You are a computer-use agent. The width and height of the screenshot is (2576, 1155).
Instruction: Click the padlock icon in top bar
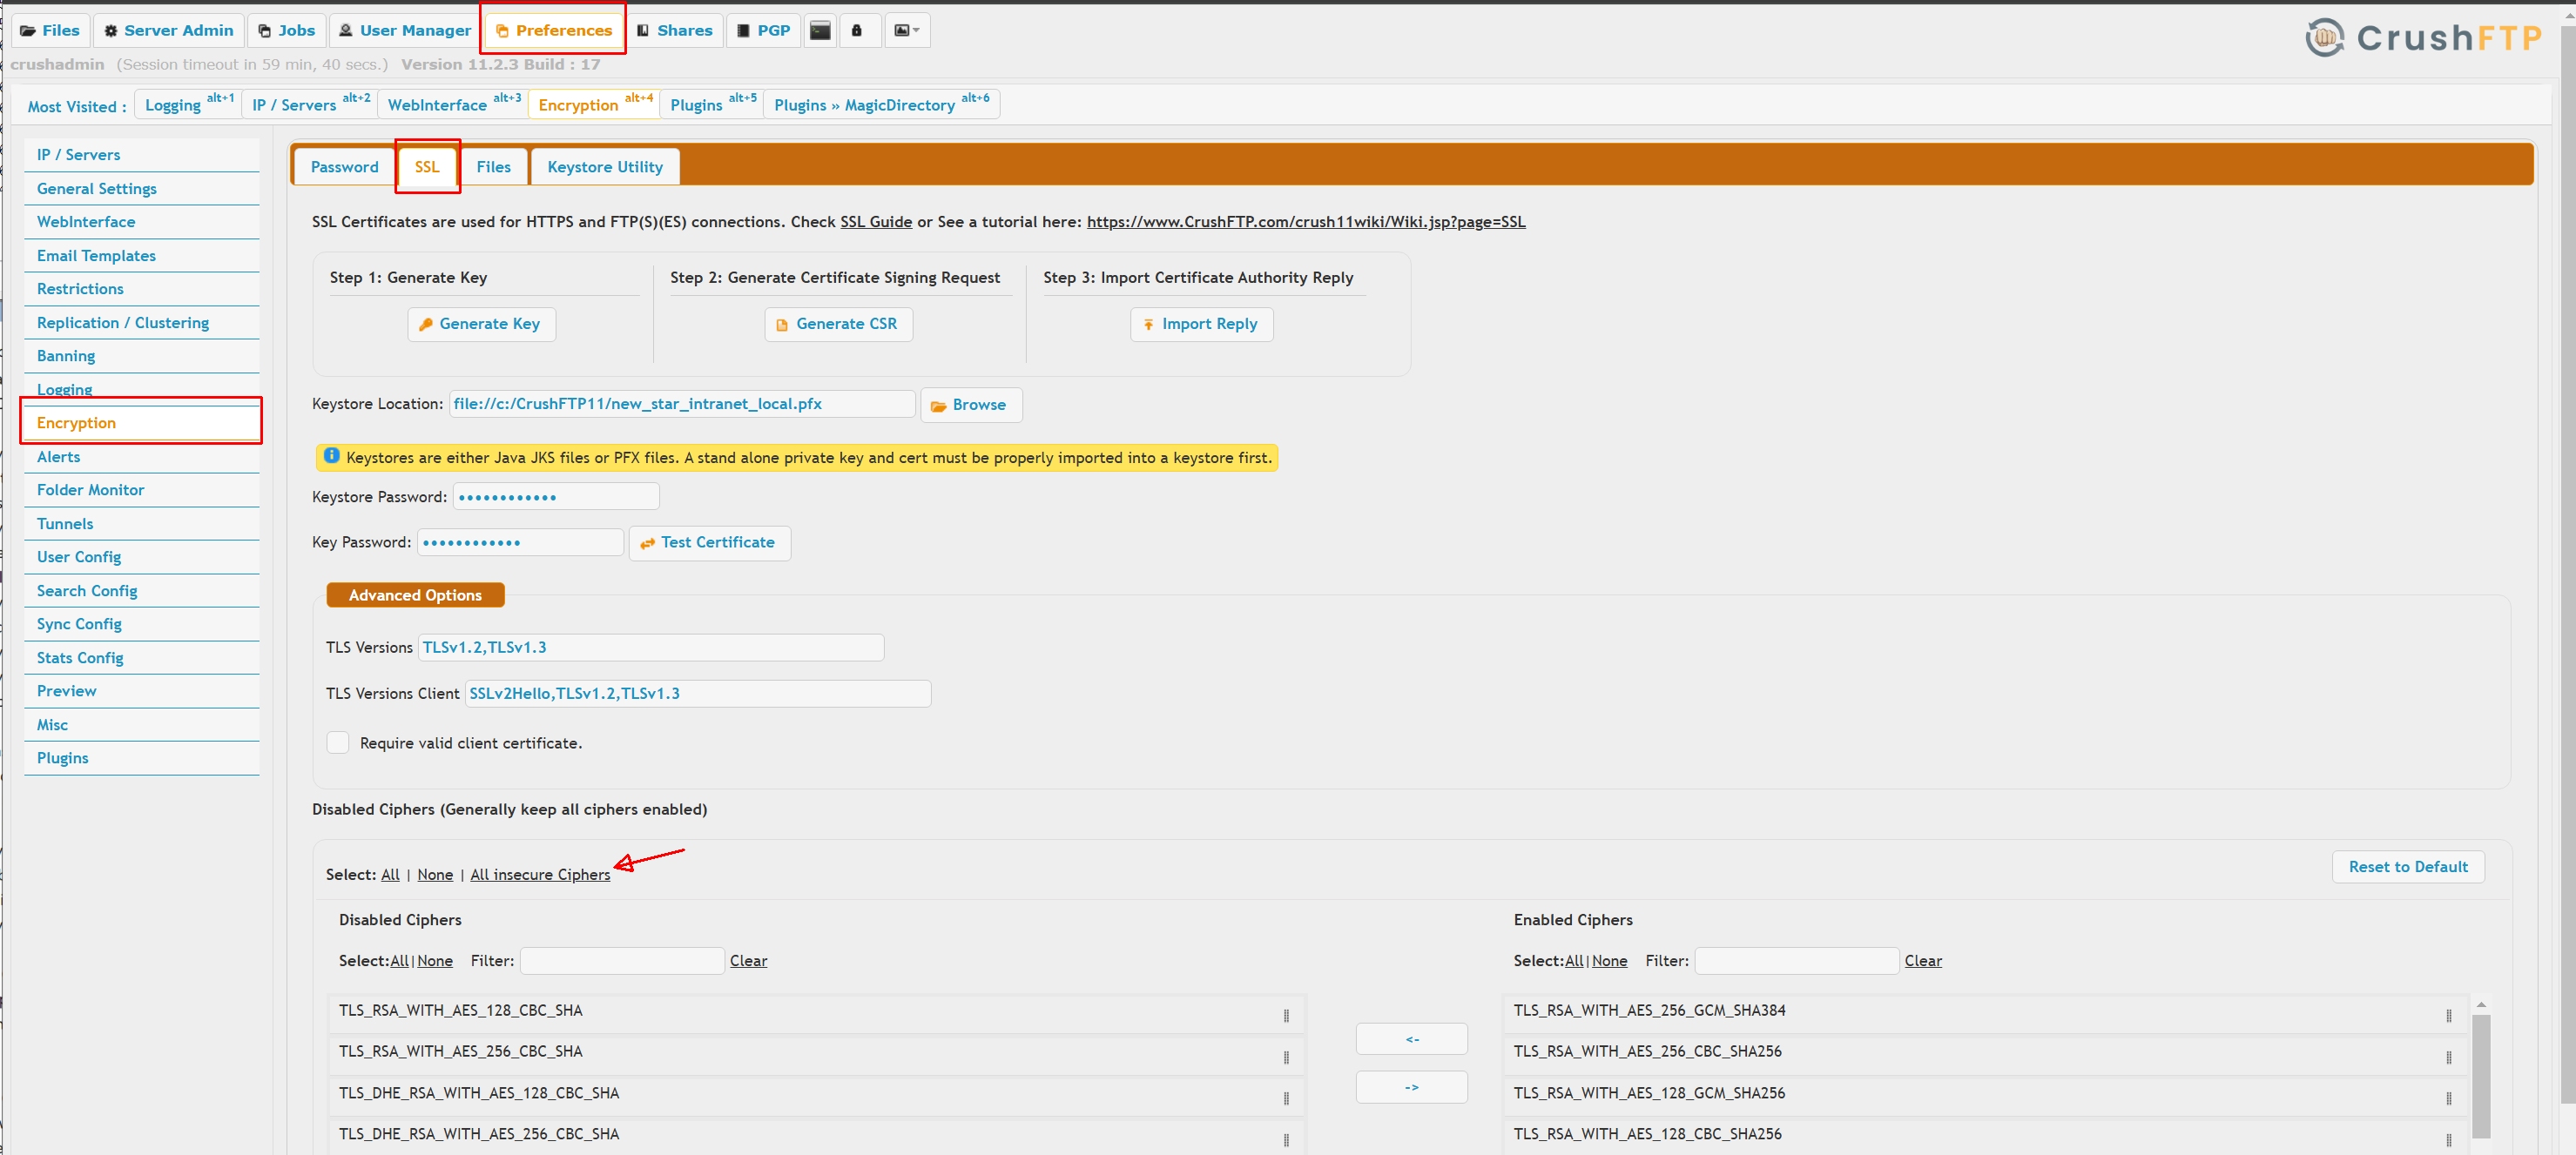tap(857, 30)
